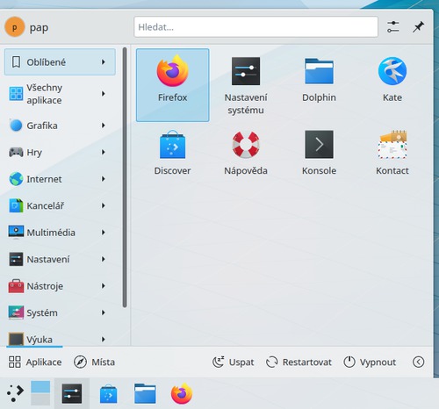Viewport: 439px width, 409px height.
Task: Select the Všechny aplikace category
Action: pyautogui.click(x=60, y=94)
